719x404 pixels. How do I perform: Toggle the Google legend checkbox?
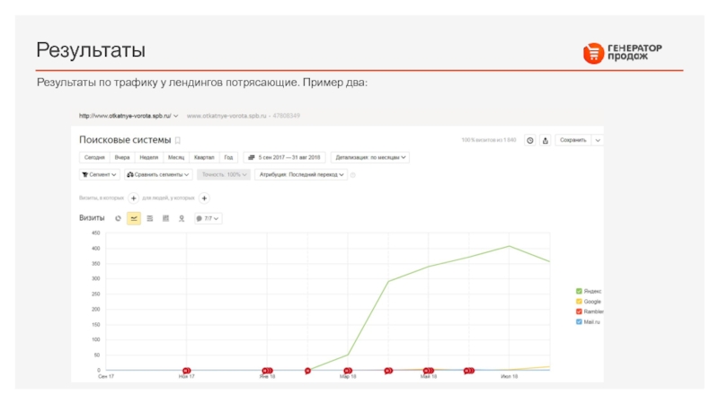(x=579, y=302)
